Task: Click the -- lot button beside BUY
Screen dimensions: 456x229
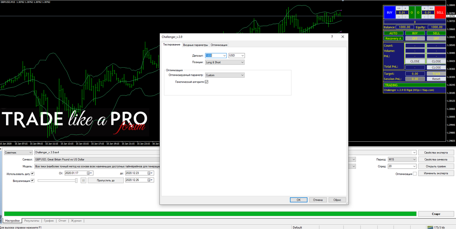Action: click(399, 17)
